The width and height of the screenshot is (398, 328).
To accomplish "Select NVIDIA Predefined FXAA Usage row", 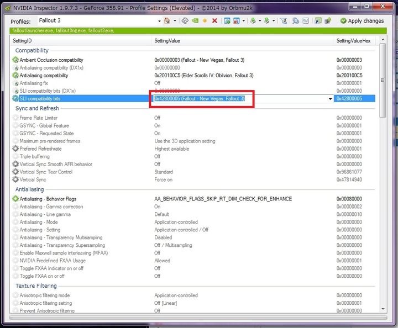I will (193, 261).
